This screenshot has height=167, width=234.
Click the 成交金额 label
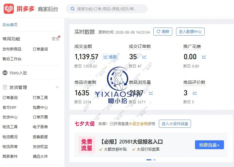click(83, 46)
